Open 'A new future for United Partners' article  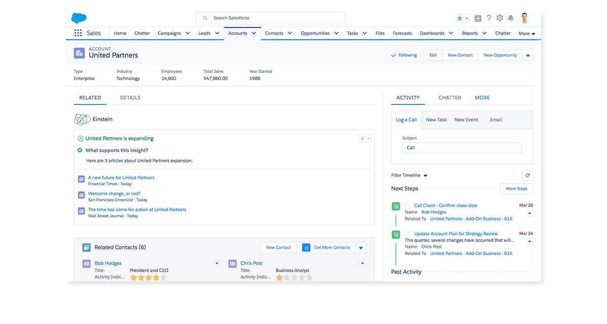point(121,178)
